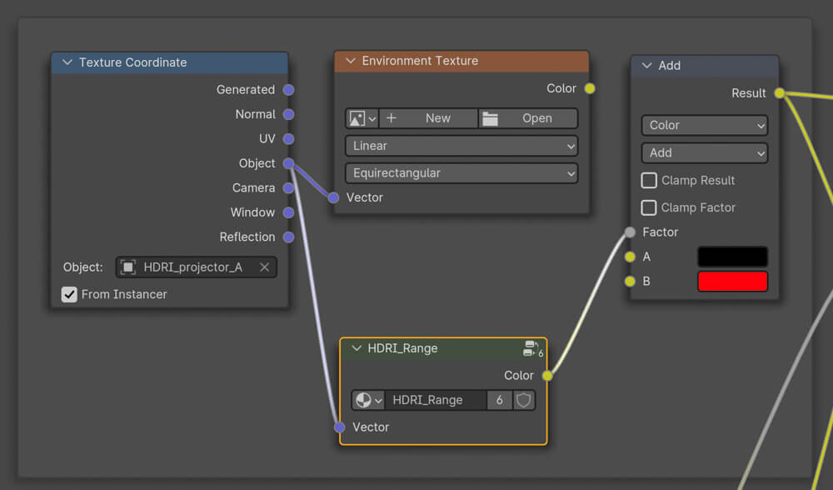Screen dimensions: 833x490
Task: Open the Equirectangular projection dropdown
Action: pyautogui.click(x=461, y=173)
